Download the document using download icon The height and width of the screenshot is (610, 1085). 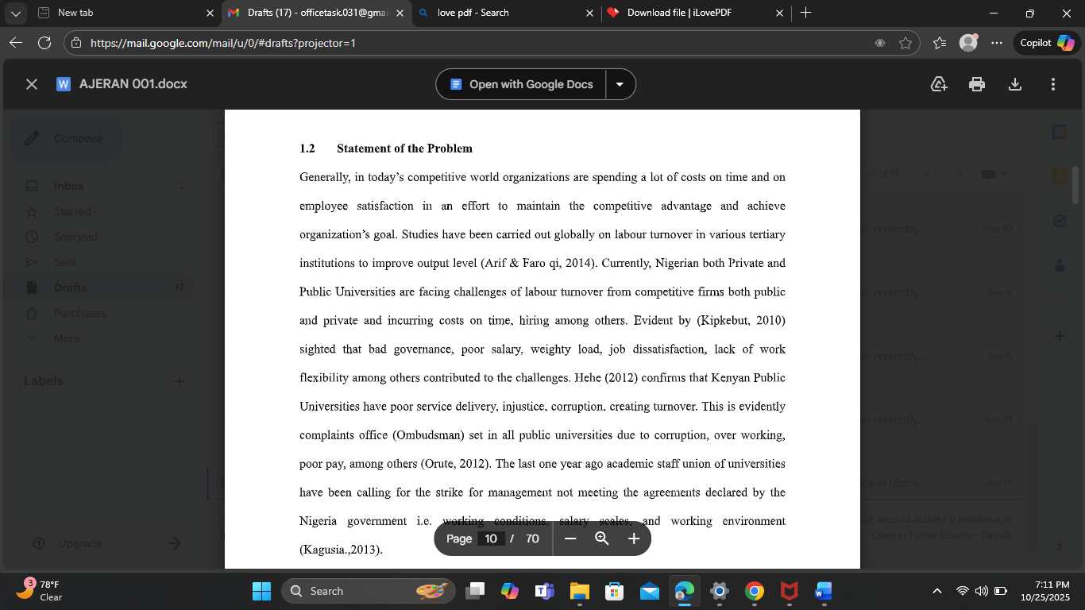(x=1014, y=84)
